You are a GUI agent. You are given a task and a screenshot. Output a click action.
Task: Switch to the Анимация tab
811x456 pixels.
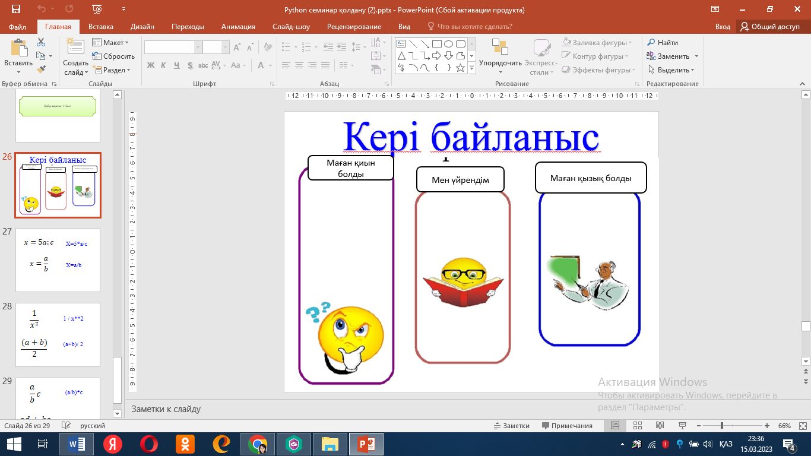(238, 27)
